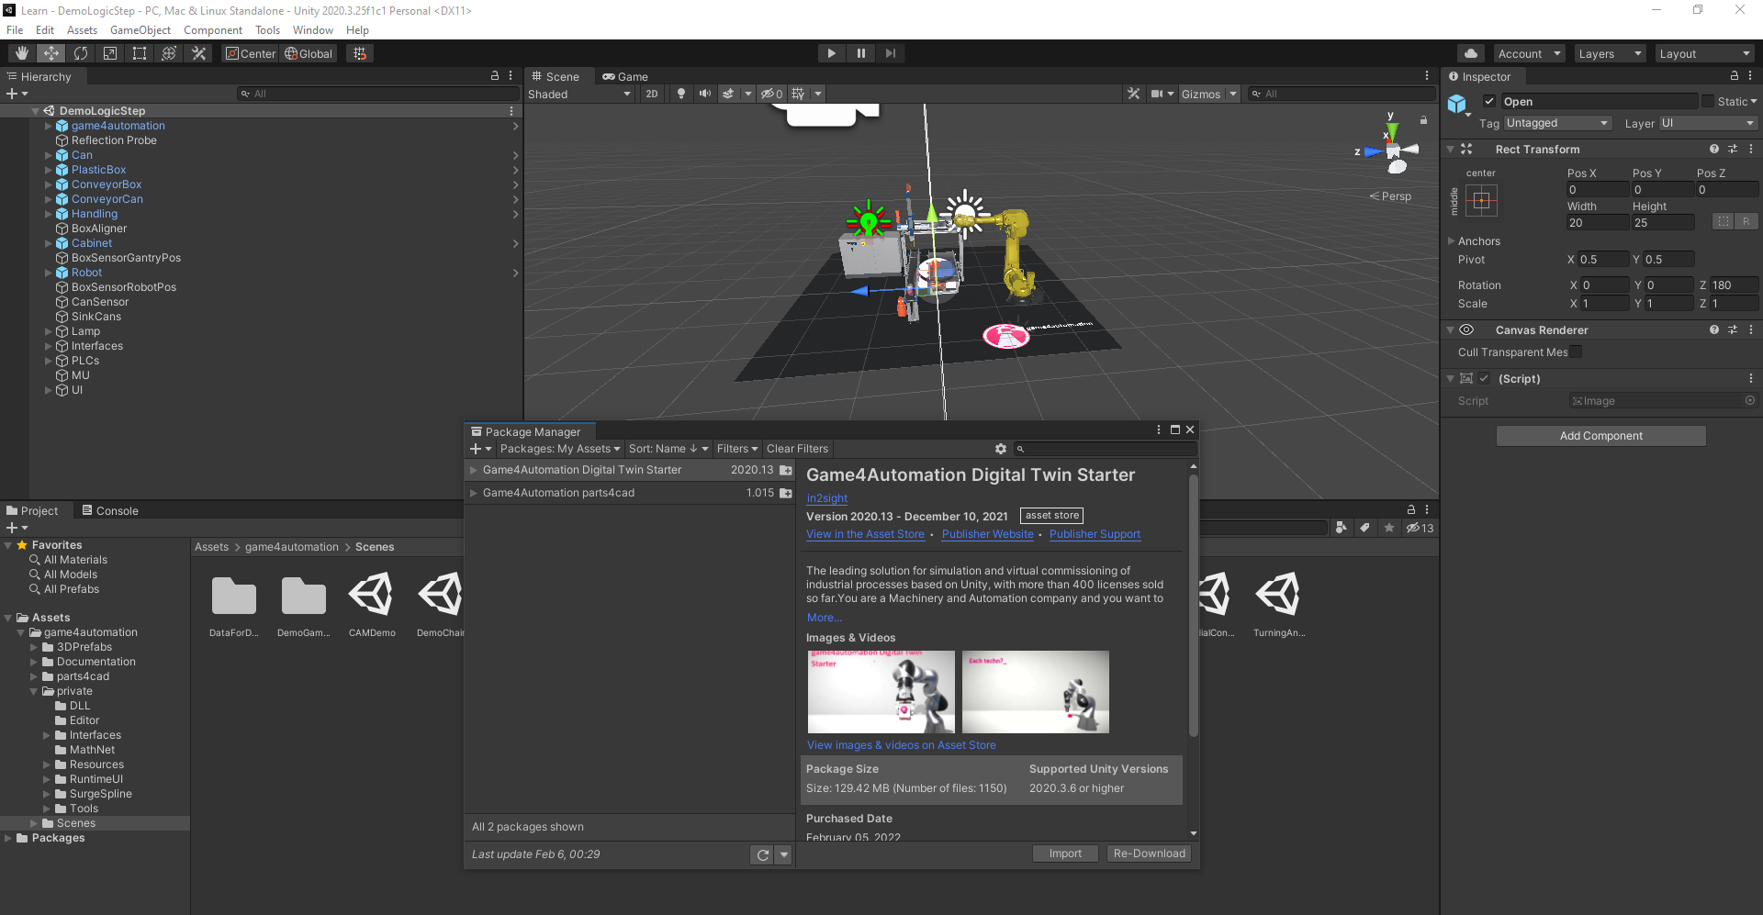Screen dimensions: 1763x915
Task: Open scene camera settings icon
Action: tap(1157, 94)
